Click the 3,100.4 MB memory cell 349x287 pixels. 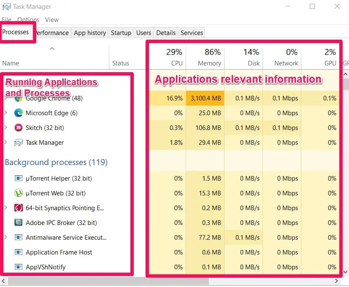click(205, 98)
